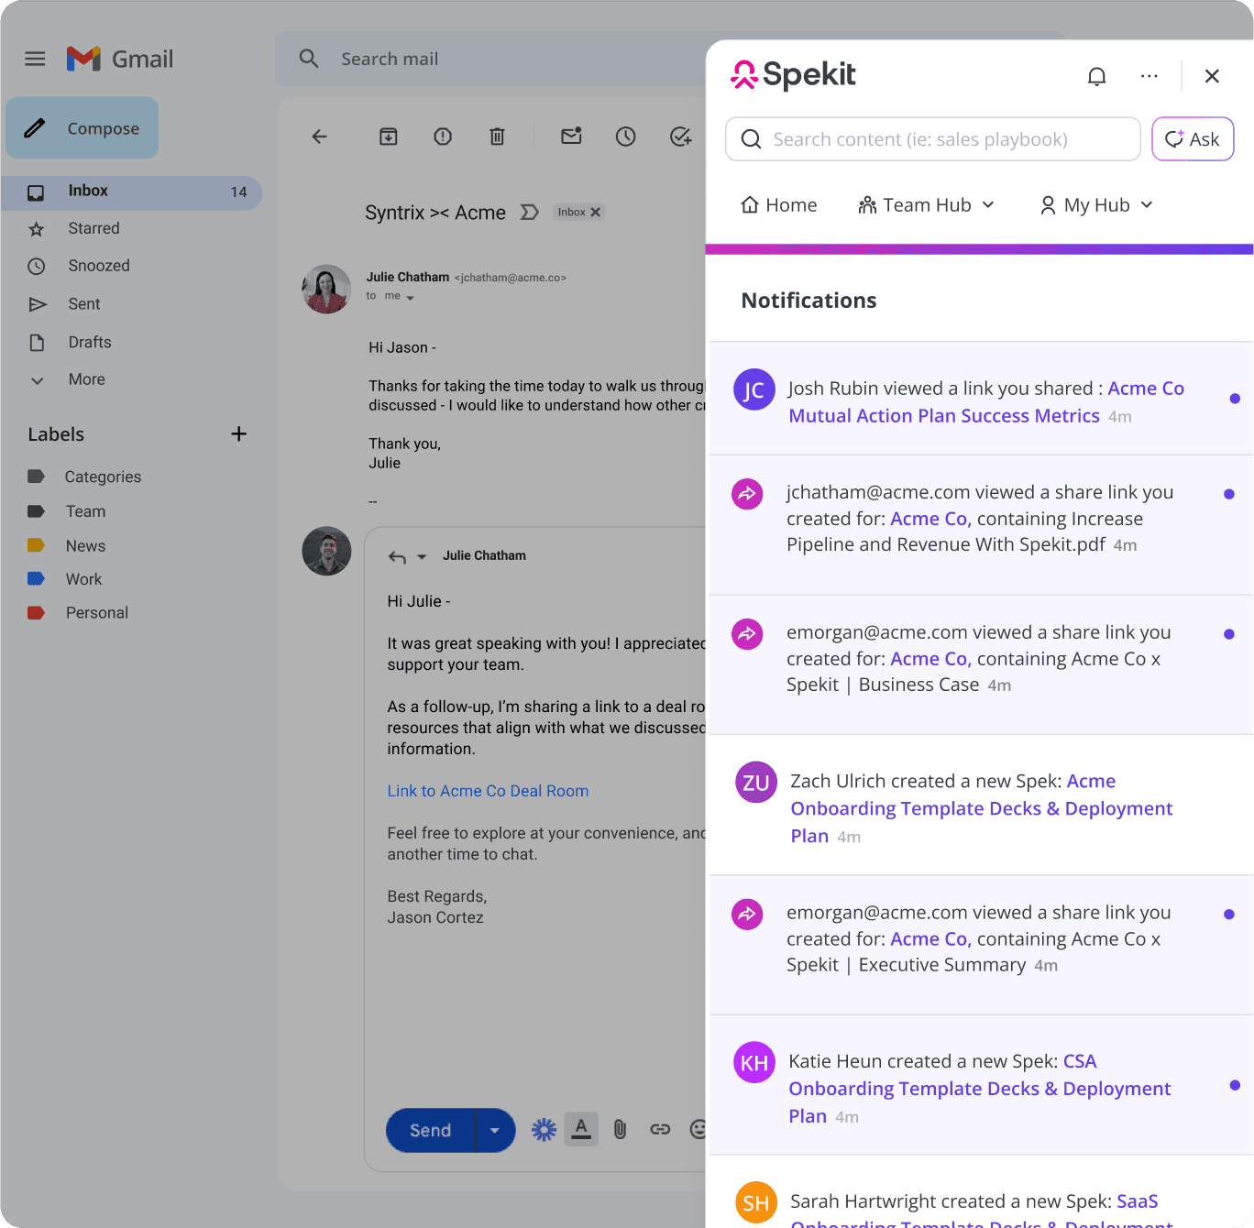Click Sarah Hartwright's SH avatar
This screenshot has width=1254, height=1228.
[x=756, y=1203]
